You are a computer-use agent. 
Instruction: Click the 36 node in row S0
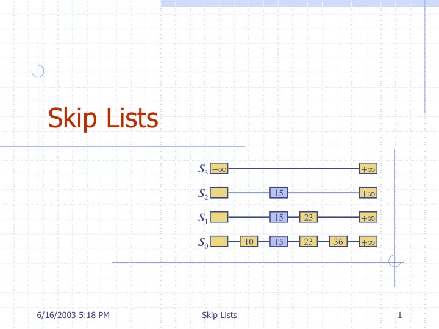pyautogui.click(x=338, y=241)
